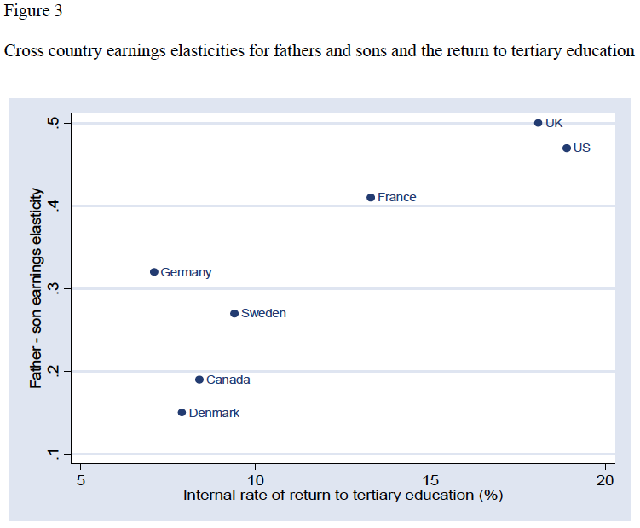Click the Canada data point

coord(199,380)
